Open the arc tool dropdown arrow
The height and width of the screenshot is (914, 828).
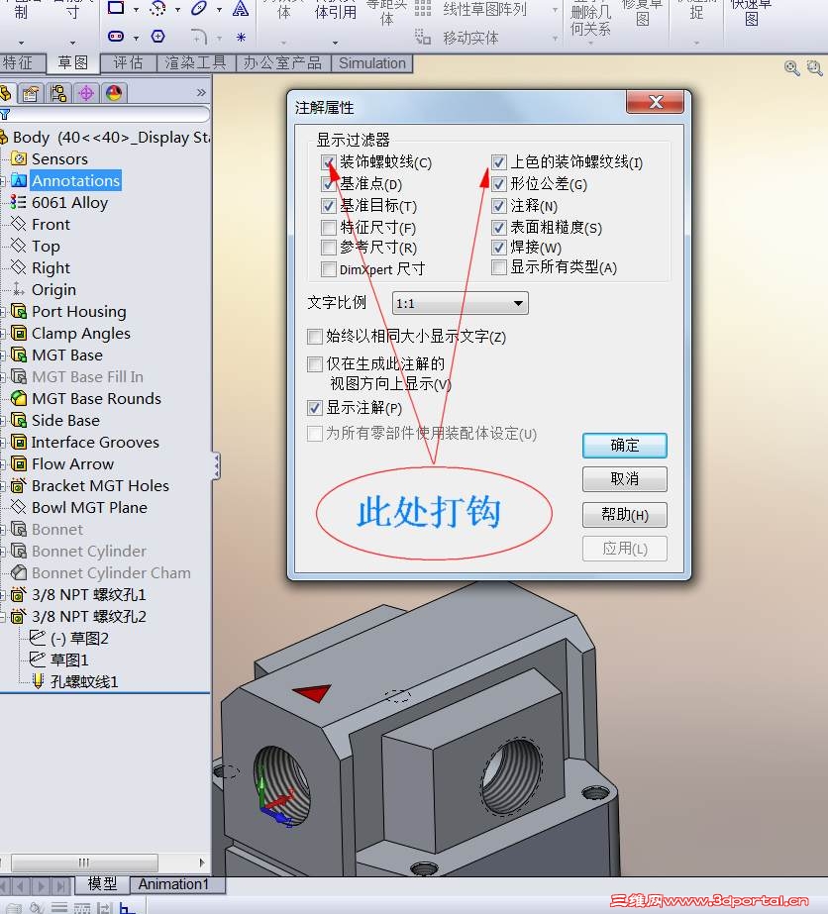(178, 10)
